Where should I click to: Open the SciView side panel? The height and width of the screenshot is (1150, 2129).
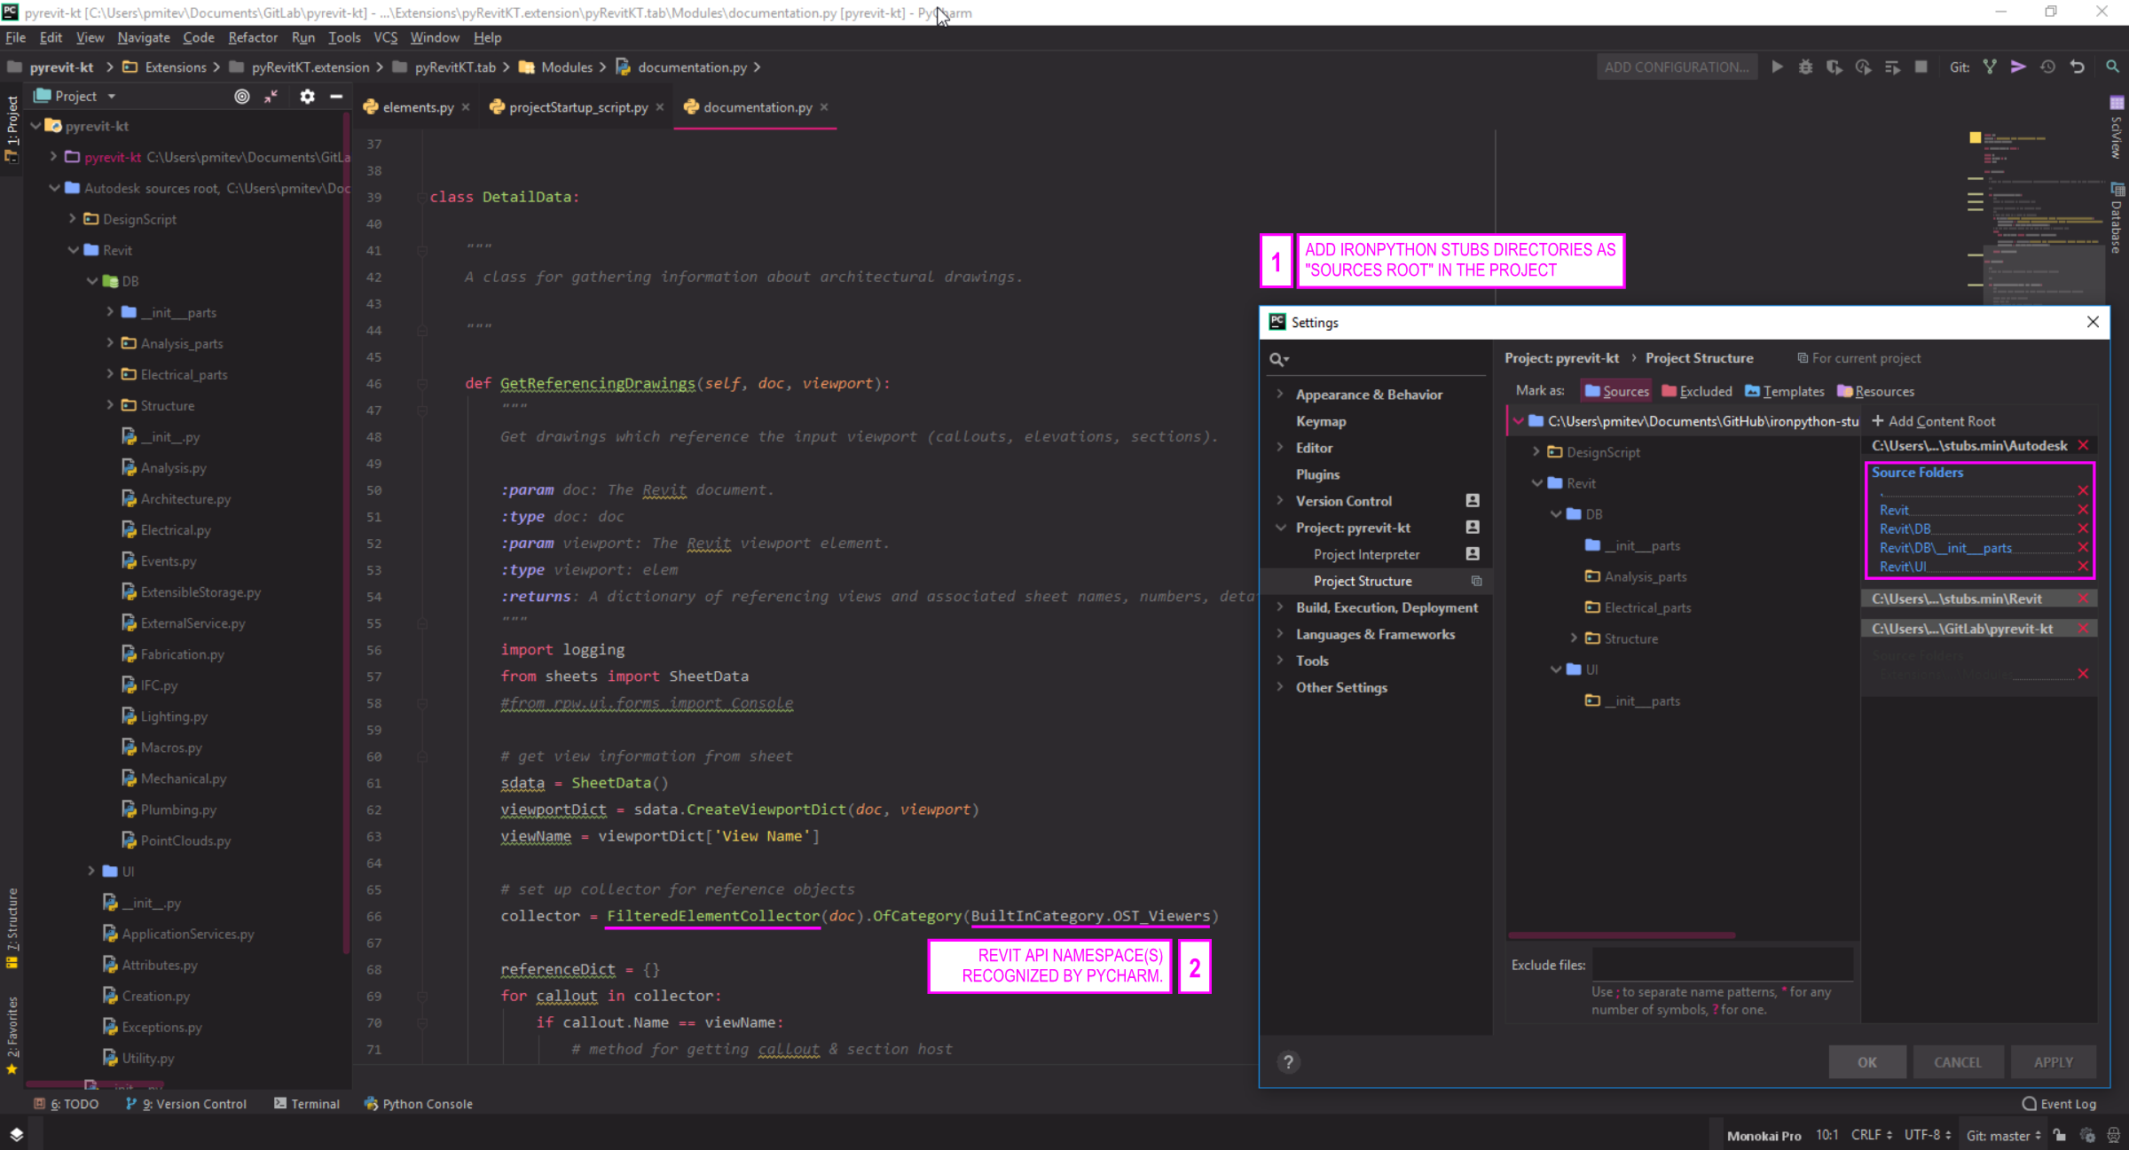(x=2117, y=128)
